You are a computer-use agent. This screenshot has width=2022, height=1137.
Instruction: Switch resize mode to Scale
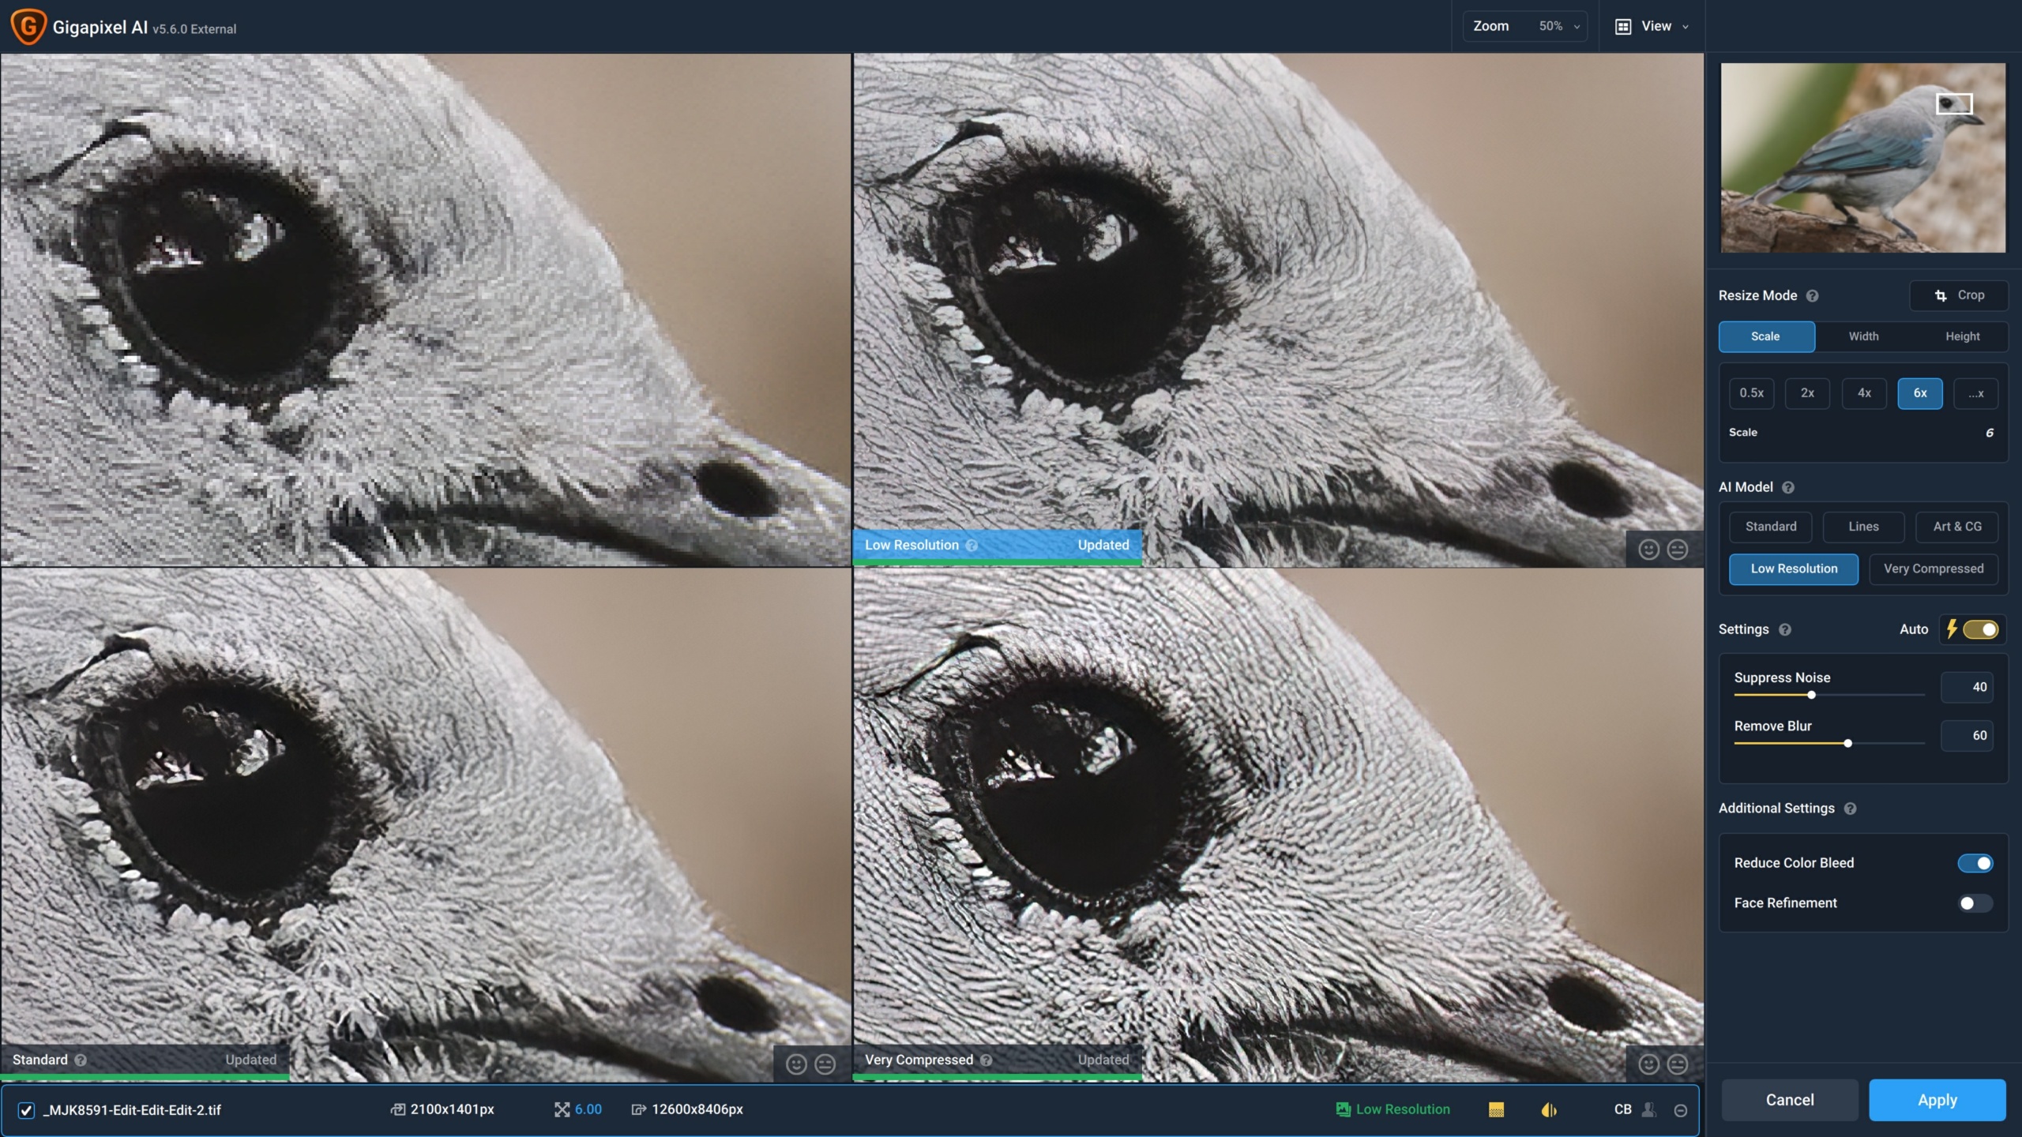pyautogui.click(x=1766, y=337)
